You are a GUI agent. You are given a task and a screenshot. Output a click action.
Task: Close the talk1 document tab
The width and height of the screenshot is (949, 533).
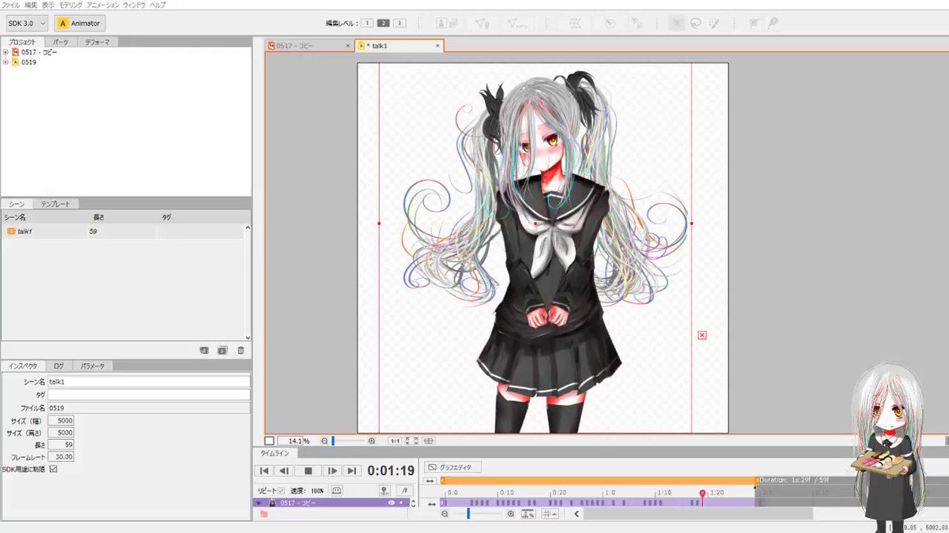437,46
